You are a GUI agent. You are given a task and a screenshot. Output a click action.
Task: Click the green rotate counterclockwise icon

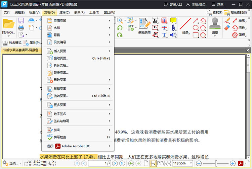[120, 28]
